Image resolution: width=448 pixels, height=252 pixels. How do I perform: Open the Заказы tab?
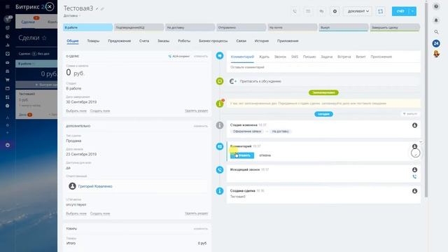click(x=163, y=41)
